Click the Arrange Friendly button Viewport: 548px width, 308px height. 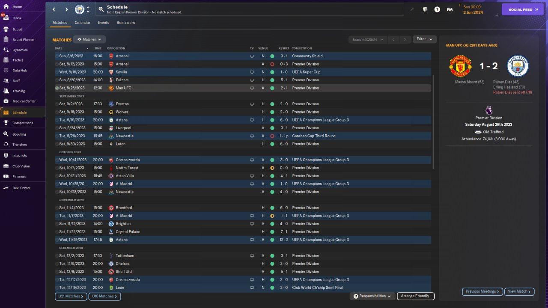click(x=416, y=296)
